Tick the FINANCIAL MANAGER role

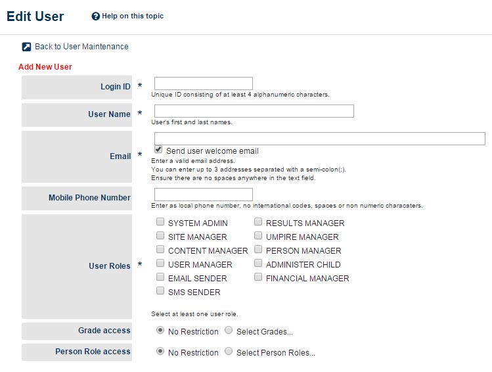(258, 277)
